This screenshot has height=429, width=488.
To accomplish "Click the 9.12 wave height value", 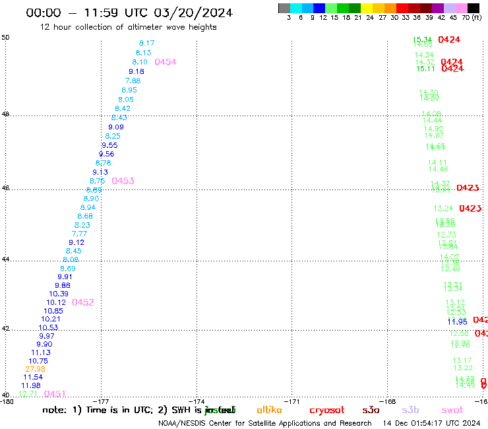I will tap(76, 242).
